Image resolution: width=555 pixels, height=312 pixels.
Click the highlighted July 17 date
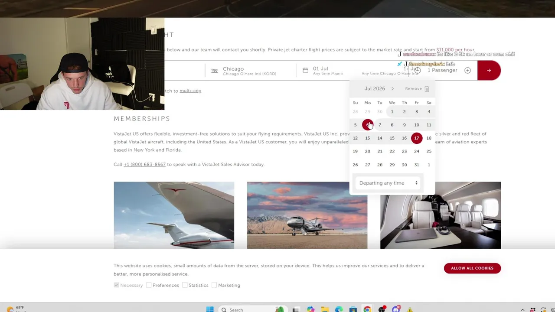(x=416, y=138)
